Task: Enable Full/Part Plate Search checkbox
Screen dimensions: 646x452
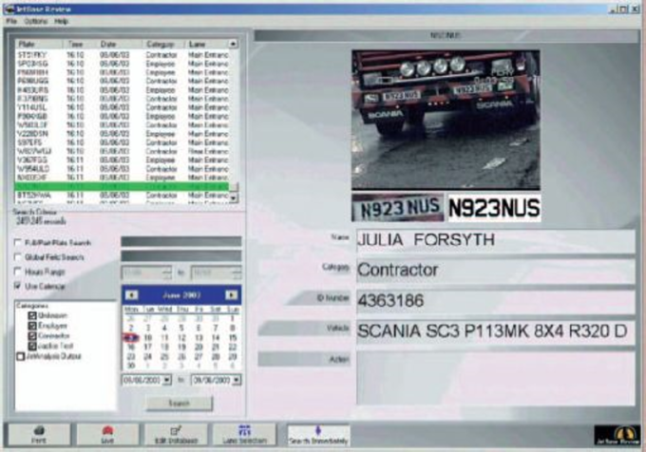Action: (18, 242)
